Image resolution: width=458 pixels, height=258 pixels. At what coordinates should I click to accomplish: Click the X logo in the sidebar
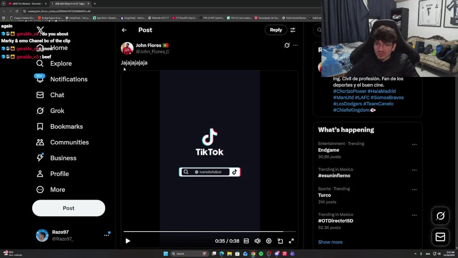(40, 30)
